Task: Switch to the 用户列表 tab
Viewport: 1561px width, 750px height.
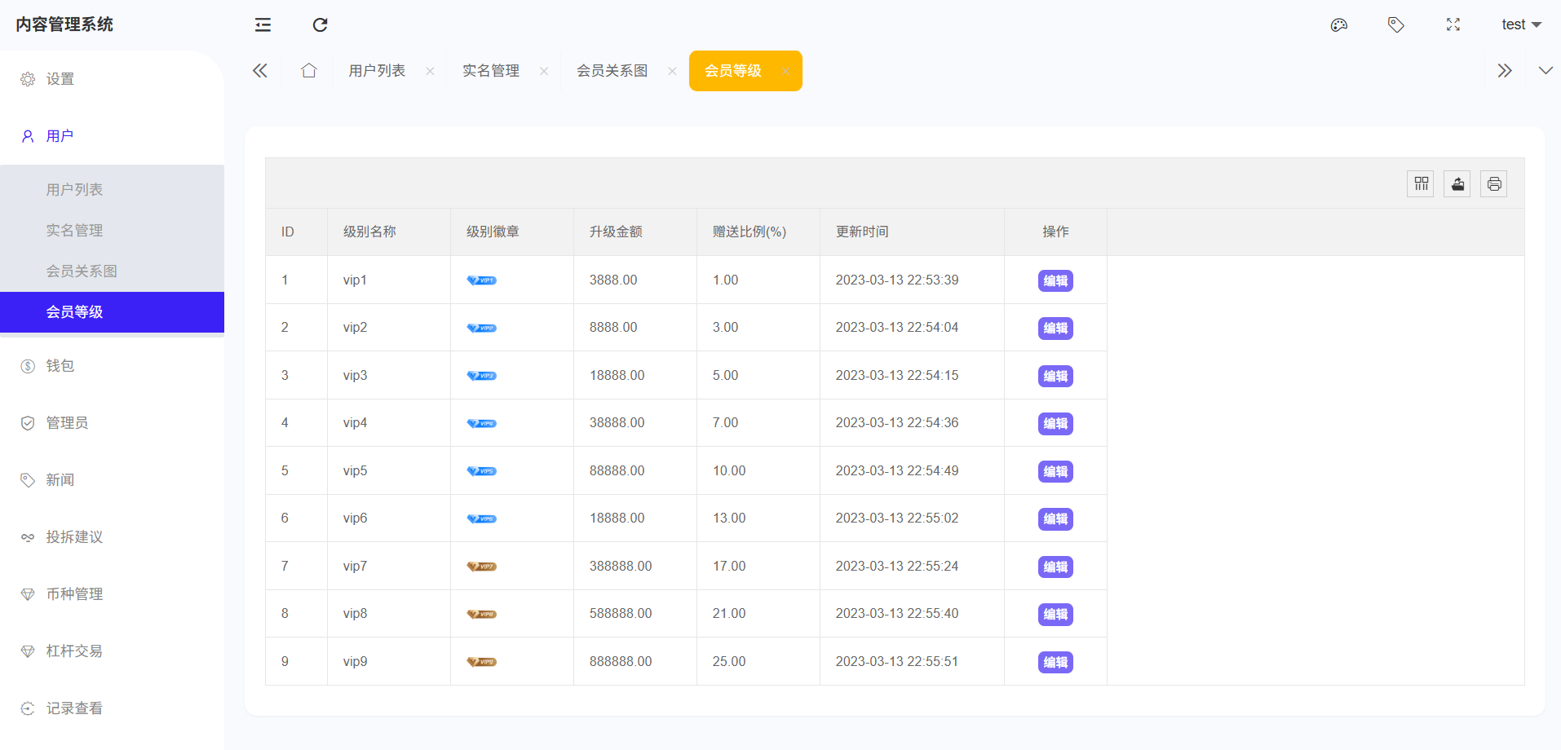Action: click(377, 71)
